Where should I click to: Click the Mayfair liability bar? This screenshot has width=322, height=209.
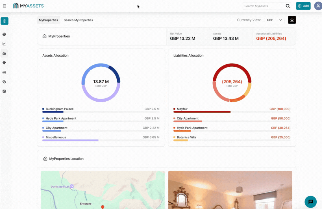(202, 112)
